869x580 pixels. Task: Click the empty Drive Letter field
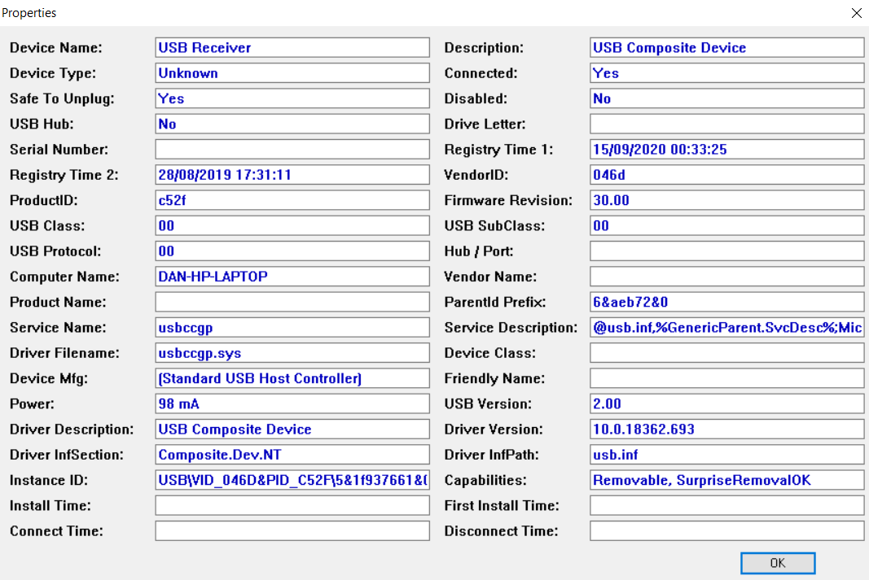point(726,124)
